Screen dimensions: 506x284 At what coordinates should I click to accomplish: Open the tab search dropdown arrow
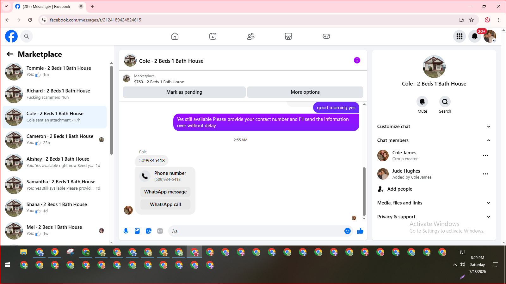tap(6, 6)
